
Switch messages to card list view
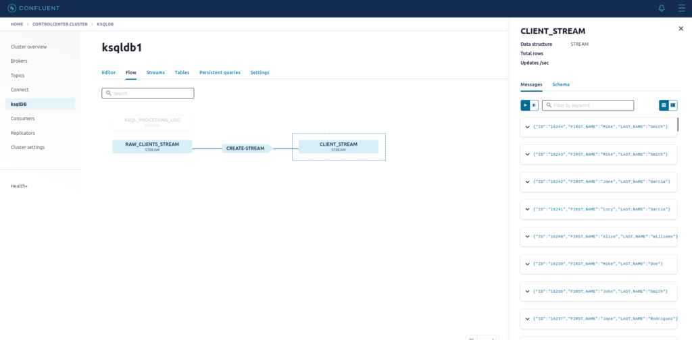click(664, 105)
